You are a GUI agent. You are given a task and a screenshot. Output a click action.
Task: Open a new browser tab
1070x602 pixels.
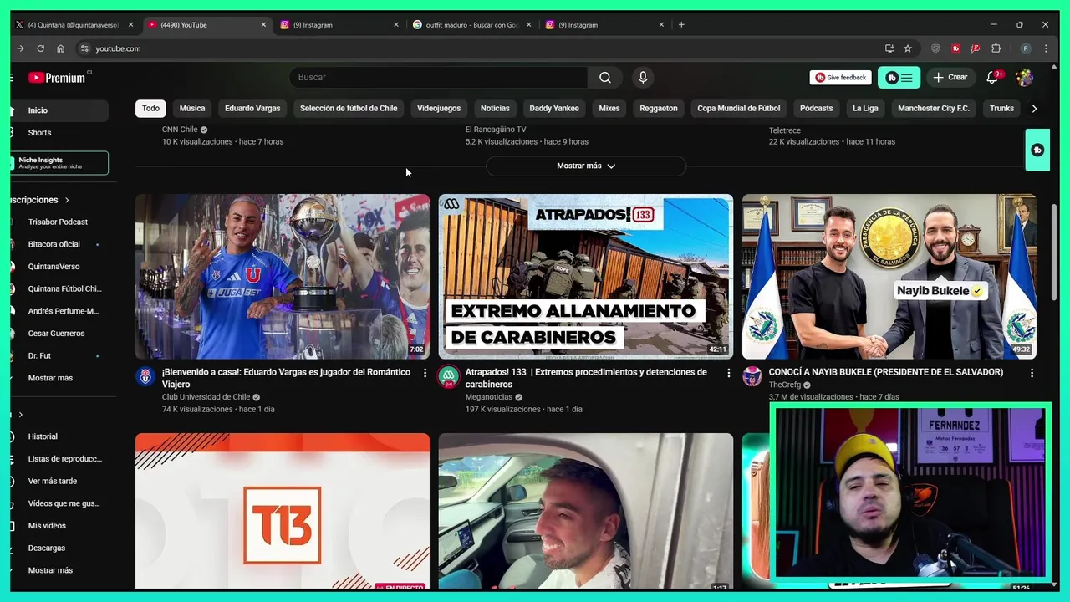[681, 25]
